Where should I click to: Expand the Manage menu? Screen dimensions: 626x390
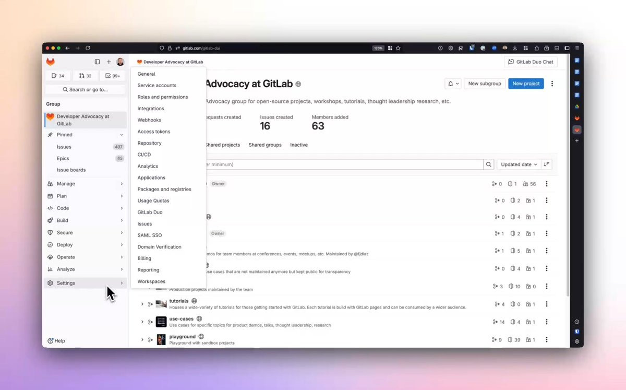coord(86,184)
